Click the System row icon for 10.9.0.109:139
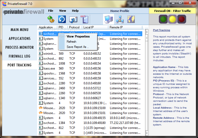Viewport: 198px width, 138px height. (x=41, y=103)
